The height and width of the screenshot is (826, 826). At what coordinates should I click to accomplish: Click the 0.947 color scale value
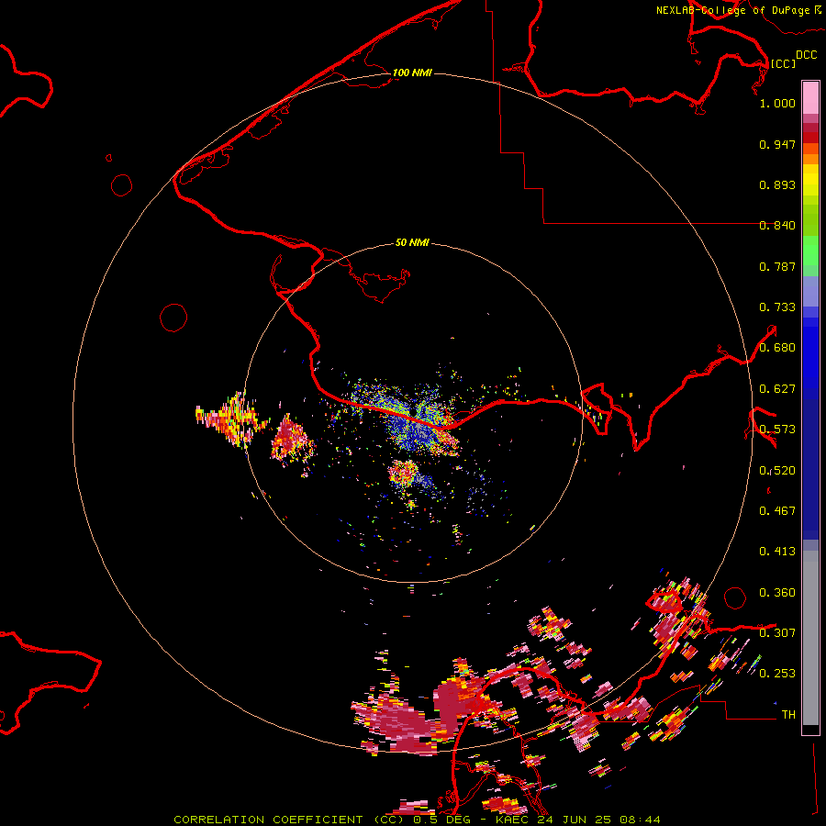[777, 144]
